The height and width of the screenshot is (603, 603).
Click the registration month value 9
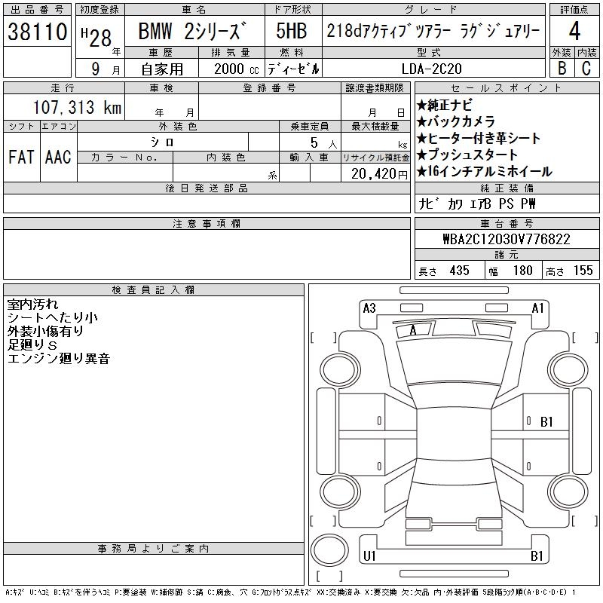(96, 69)
